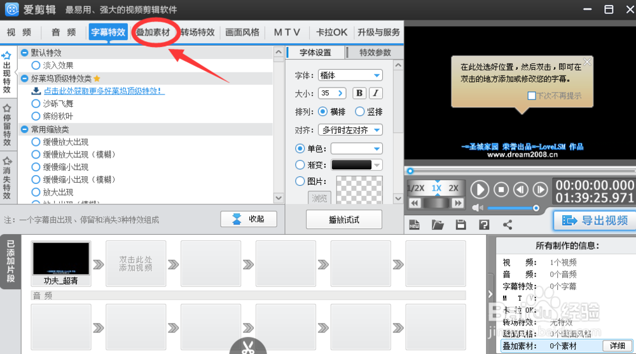Switch to the 特效参数 tab
The image size is (636, 354).
pos(375,53)
